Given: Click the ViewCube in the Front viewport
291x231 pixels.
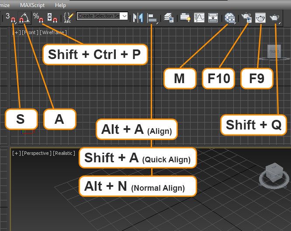Looking at the screenshot, I should pos(274,52).
